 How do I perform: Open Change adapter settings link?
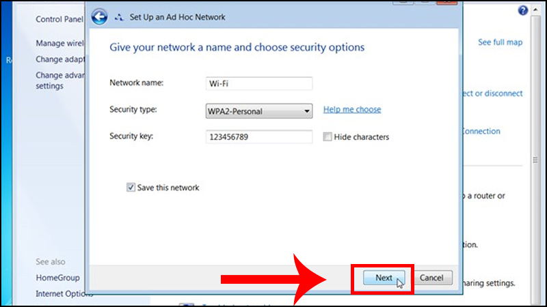coord(60,59)
